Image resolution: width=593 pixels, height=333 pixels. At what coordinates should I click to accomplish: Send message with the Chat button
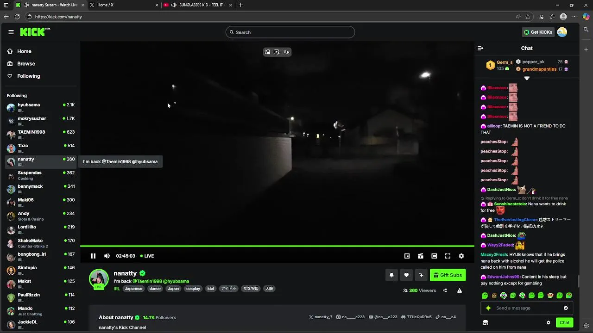(564, 322)
